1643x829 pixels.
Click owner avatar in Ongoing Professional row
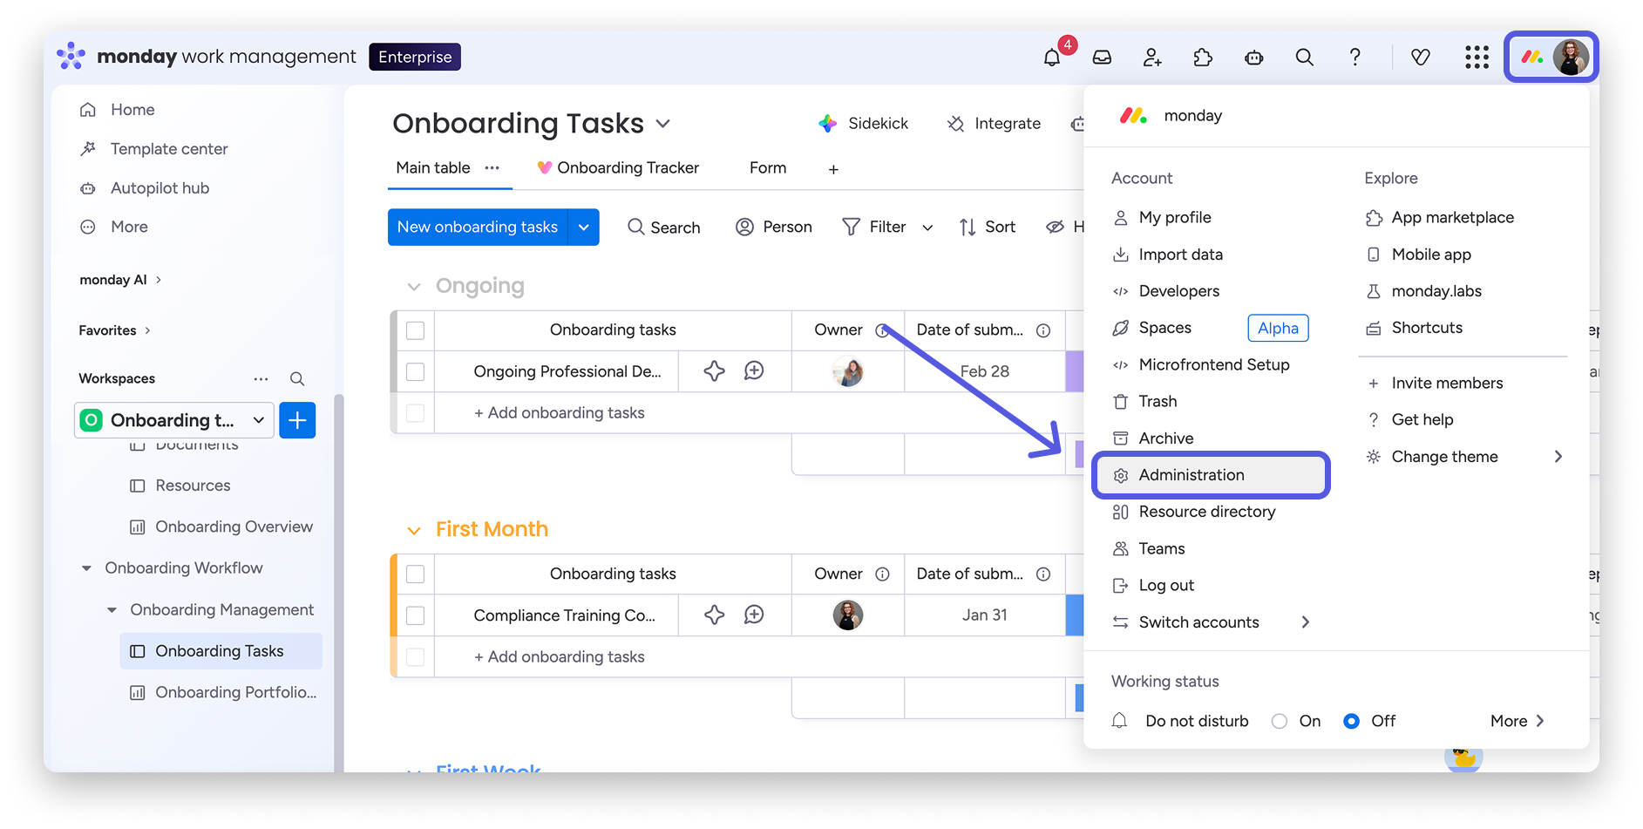(x=848, y=371)
